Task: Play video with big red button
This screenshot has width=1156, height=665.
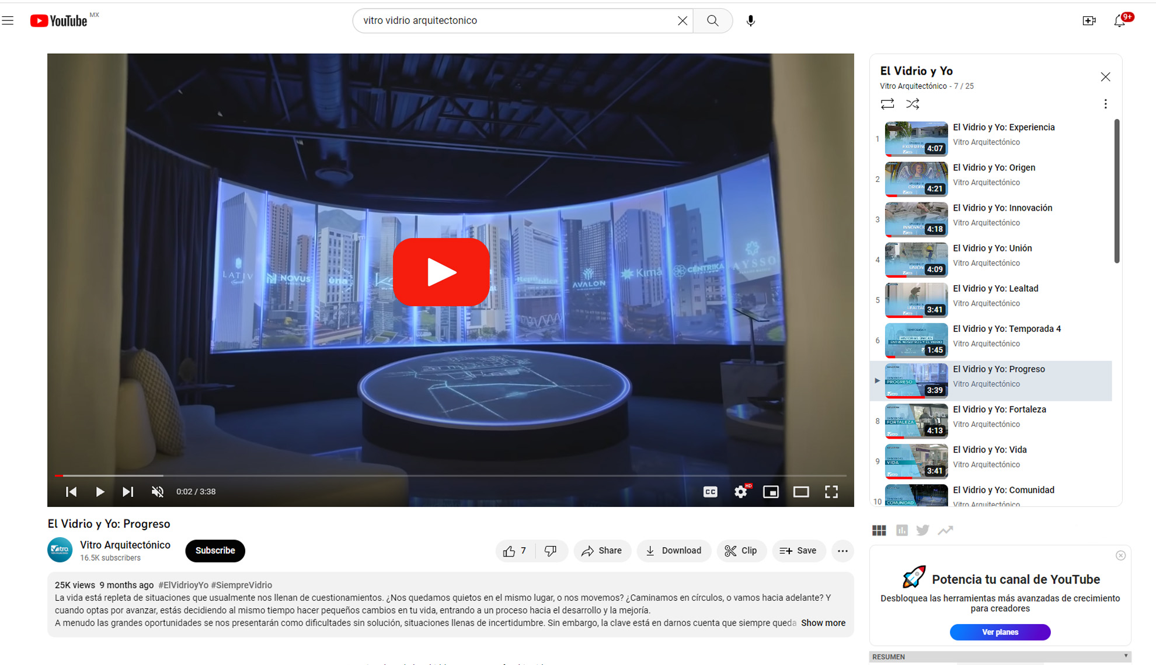Action: [441, 272]
